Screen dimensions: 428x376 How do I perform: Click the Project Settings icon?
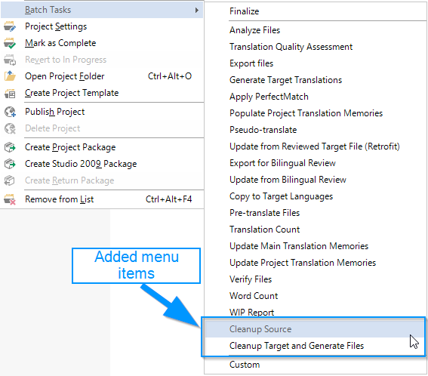tap(10, 26)
